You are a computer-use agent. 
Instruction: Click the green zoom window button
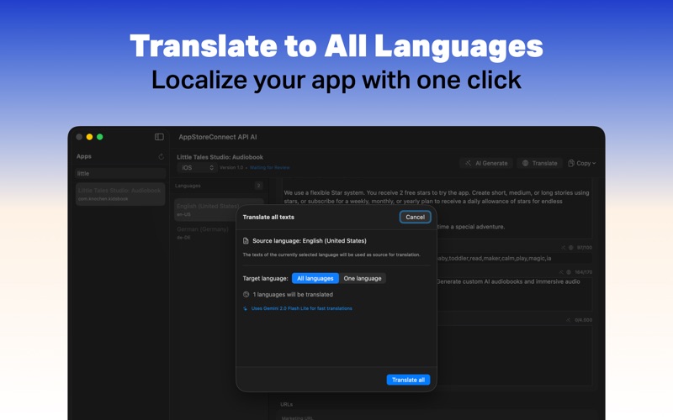[99, 137]
